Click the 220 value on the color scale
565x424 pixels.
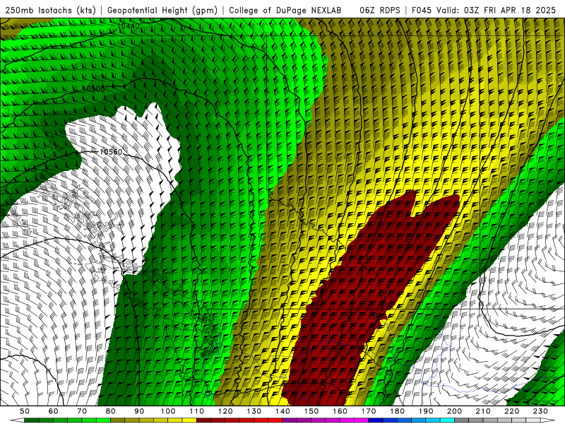click(511, 411)
